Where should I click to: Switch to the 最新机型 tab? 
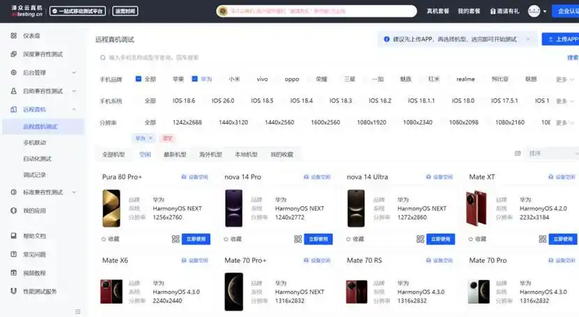[x=175, y=155]
